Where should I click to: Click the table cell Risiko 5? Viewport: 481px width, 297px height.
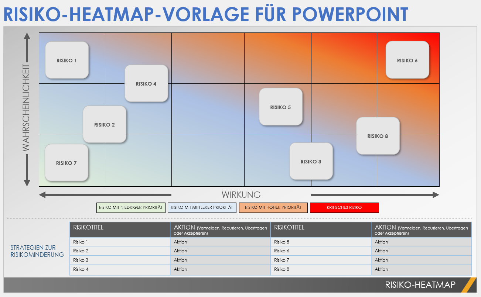point(321,242)
